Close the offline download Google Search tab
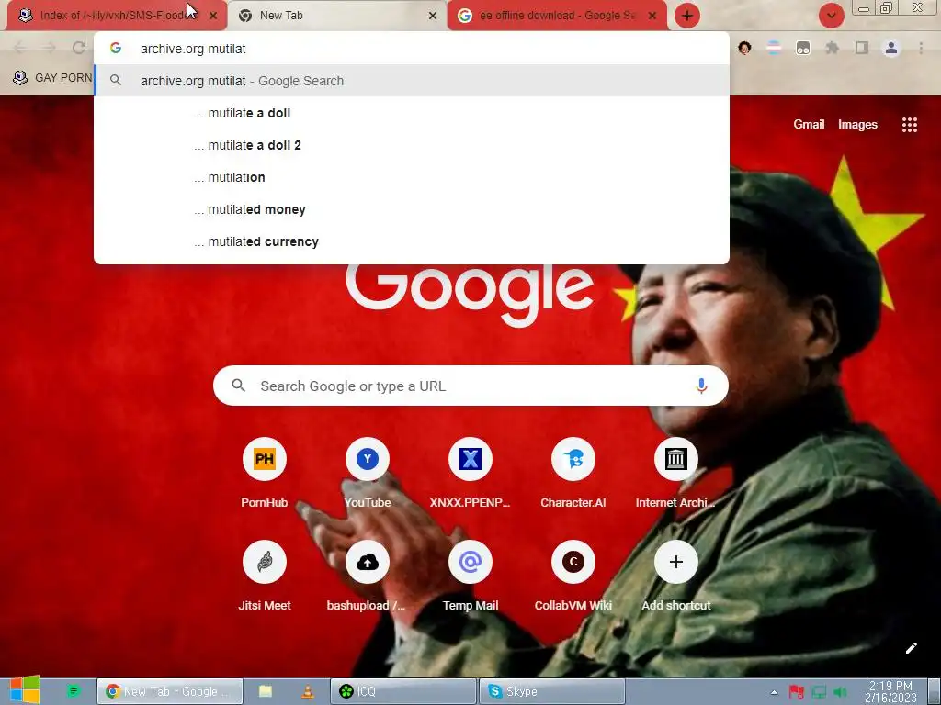The width and height of the screenshot is (941, 705). (652, 17)
